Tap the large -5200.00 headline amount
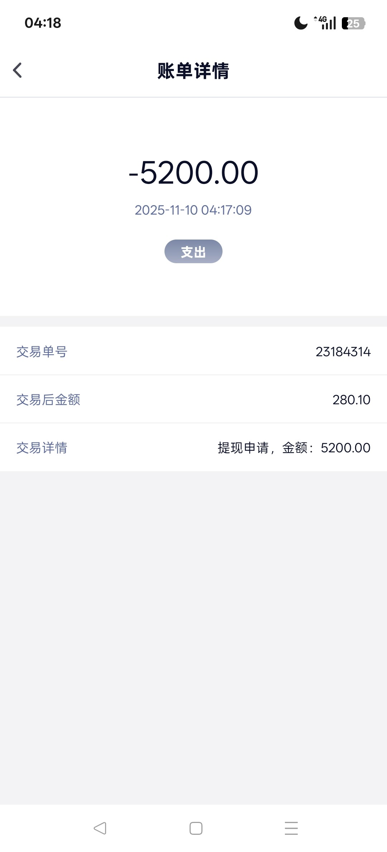Image resolution: width=387 pixels, height=852 pixels. [193, 173]
